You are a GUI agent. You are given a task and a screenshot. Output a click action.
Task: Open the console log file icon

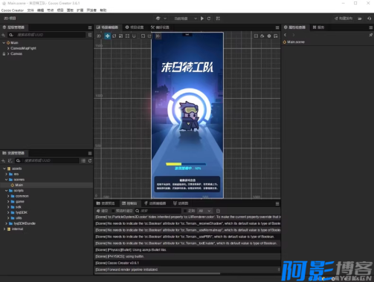[x=218, y=211]
